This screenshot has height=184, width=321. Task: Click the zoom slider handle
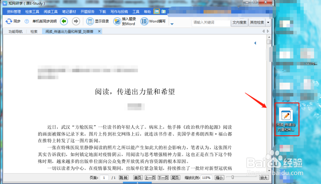click(x=232, y=177)
